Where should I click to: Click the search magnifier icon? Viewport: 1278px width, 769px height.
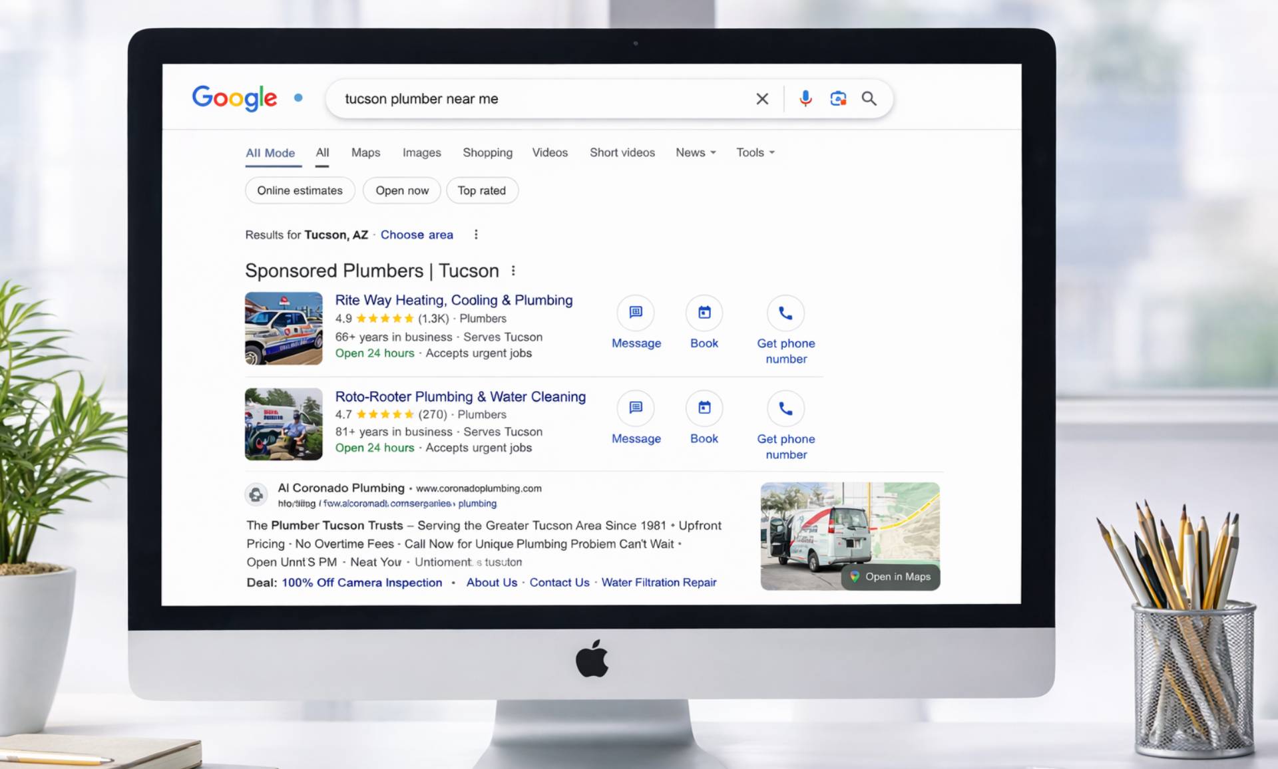pos(869,98)
